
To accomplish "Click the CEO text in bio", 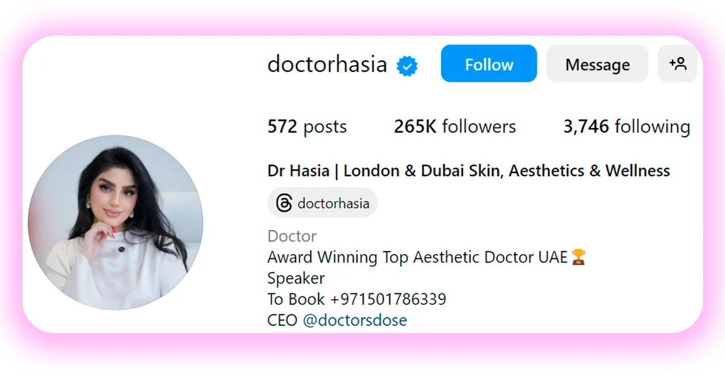I will [x=282, y=320].
